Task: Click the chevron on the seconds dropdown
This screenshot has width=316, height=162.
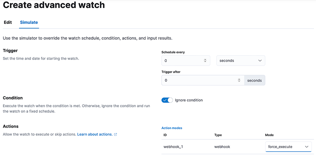Action: (x=260, y=61)
